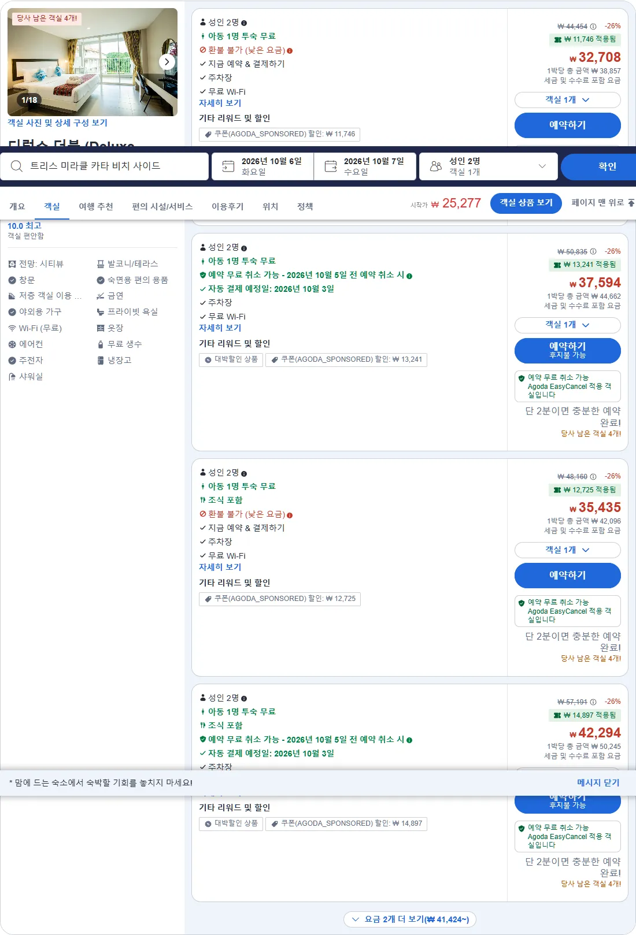Viewport: 636px width, 935px height.
Task: Click the ₩12,725 적용됨 coupon badge
Action: [x=585, y=490]
